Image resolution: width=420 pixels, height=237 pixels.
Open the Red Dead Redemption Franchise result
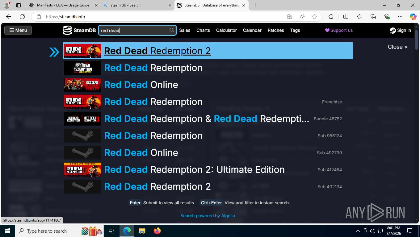208,102
